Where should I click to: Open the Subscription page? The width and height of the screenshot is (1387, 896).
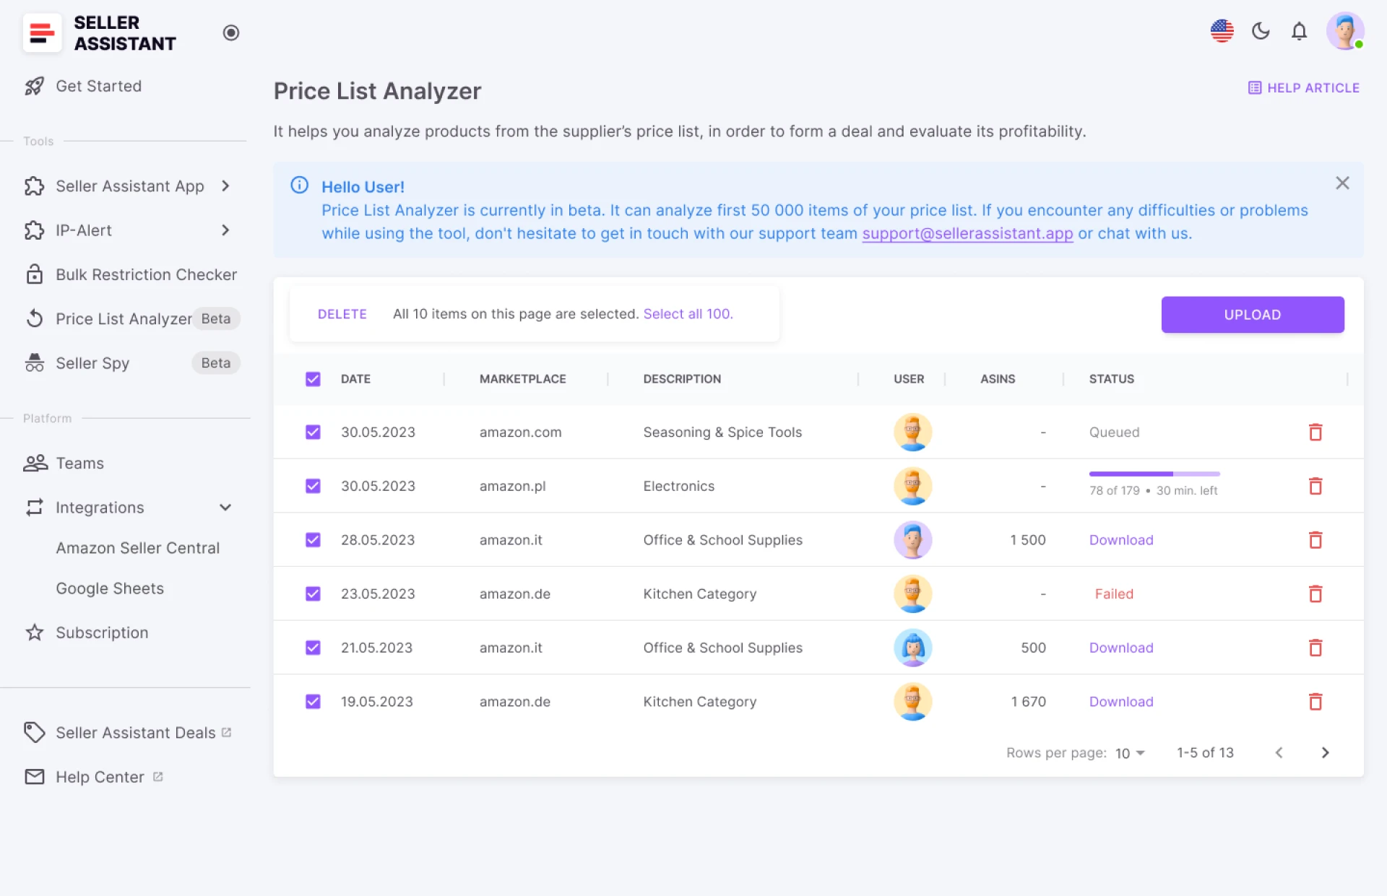tap(101, 632)
